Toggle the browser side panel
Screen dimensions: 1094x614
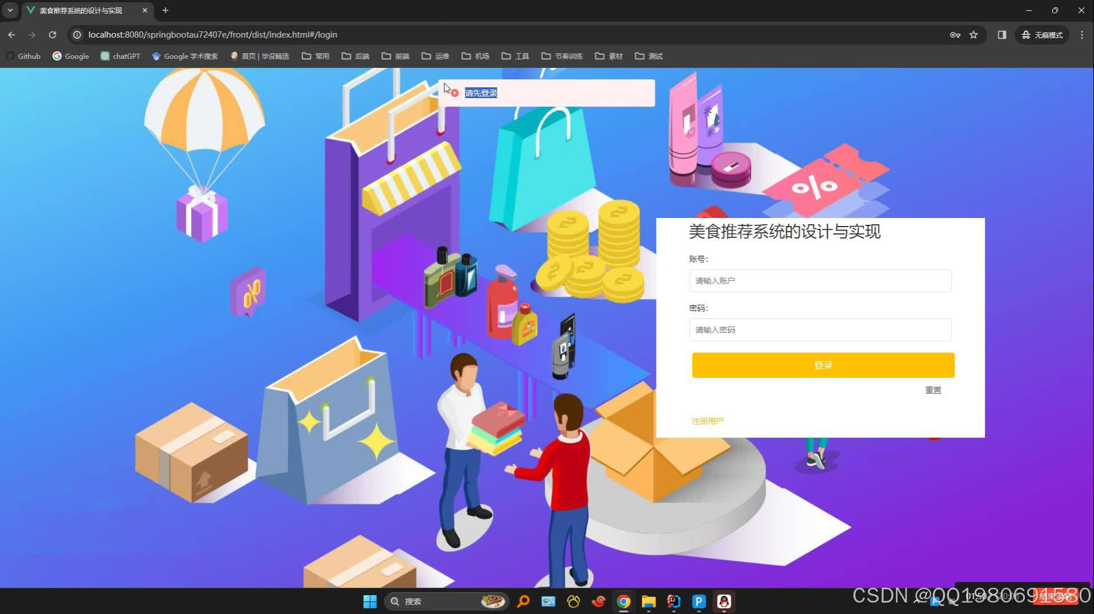coord(1001,34)
